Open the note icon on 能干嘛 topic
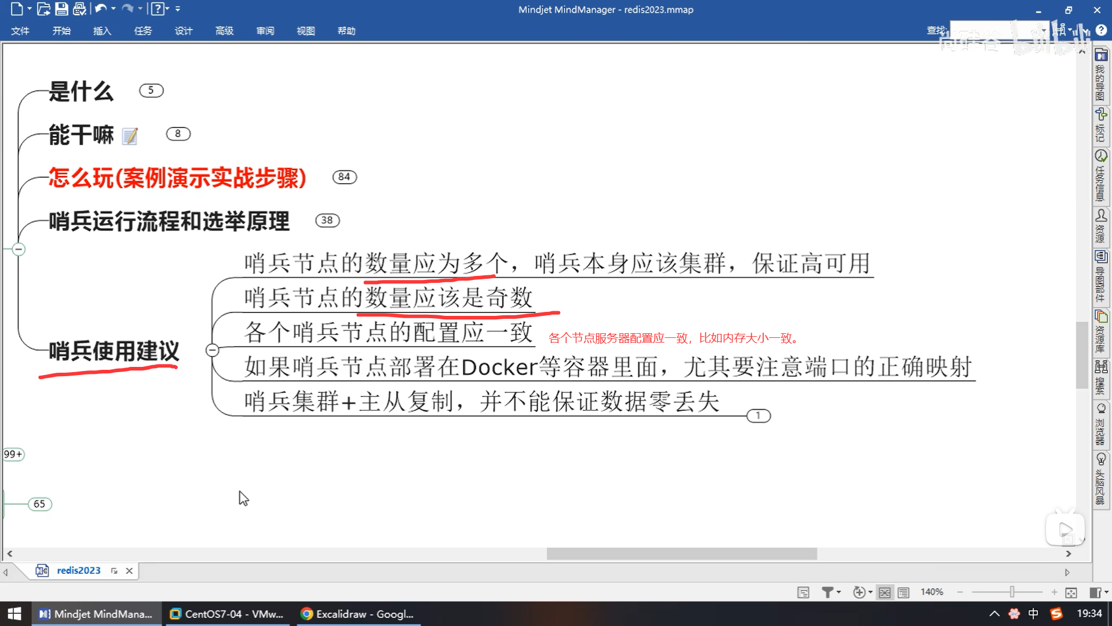 (130, 136)
